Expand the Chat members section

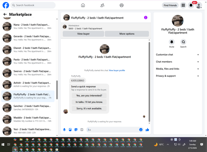[178, 62]
